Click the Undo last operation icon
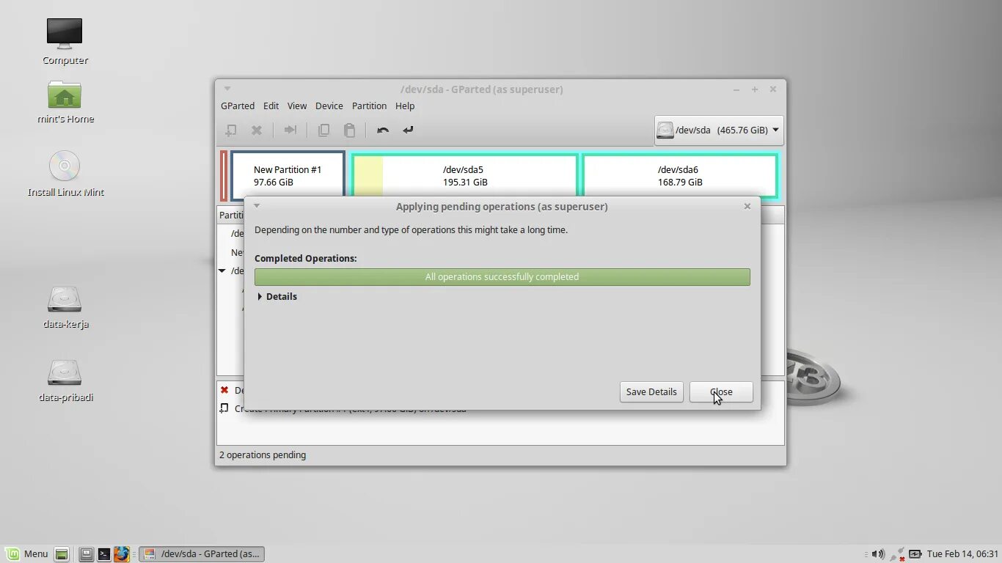1002x563 pixels. (x=383, y=130)
